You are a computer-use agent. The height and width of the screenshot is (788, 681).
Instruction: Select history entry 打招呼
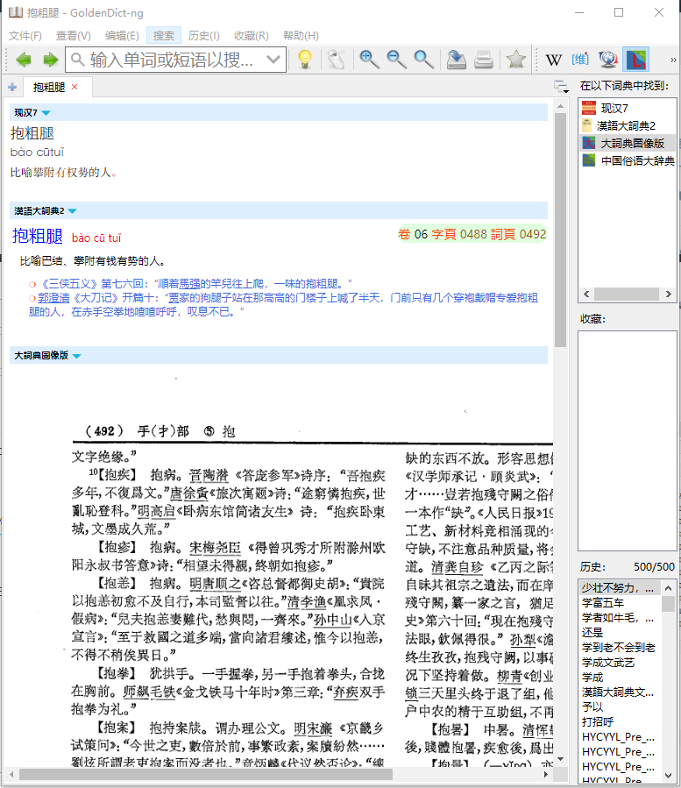tap(598, 722)
